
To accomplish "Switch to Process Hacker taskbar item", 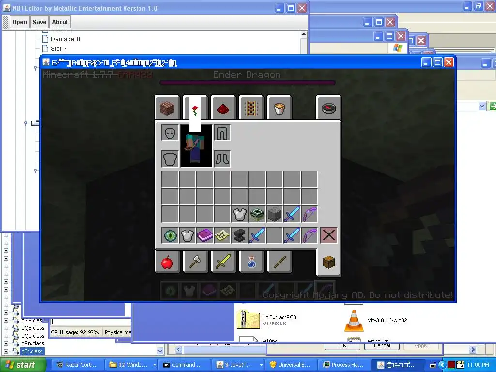I will pos(344,365).
